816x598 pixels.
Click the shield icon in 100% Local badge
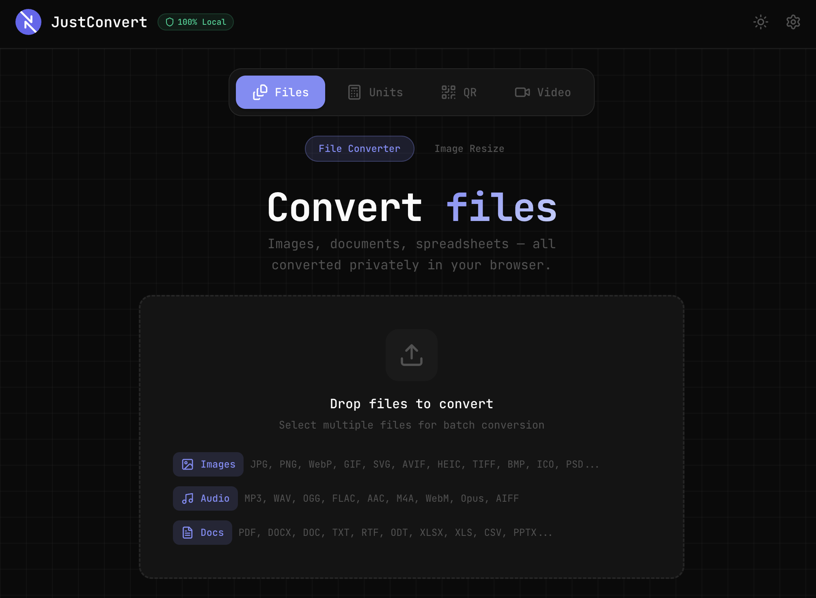click(x=169, y=22)
